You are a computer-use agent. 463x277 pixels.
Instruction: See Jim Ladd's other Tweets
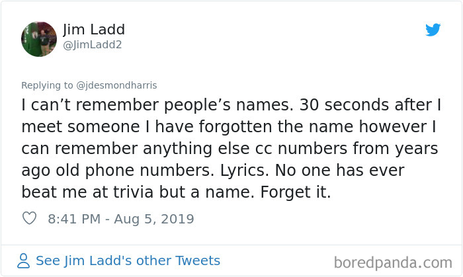(x=128, y=260)
